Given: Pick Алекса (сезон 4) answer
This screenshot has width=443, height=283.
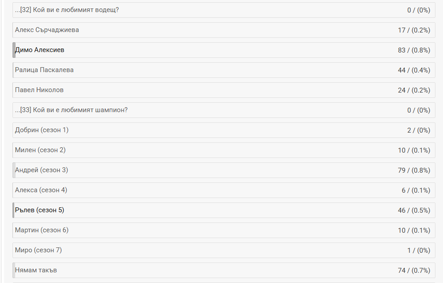Looking at the screenshot, I should 41,190.
